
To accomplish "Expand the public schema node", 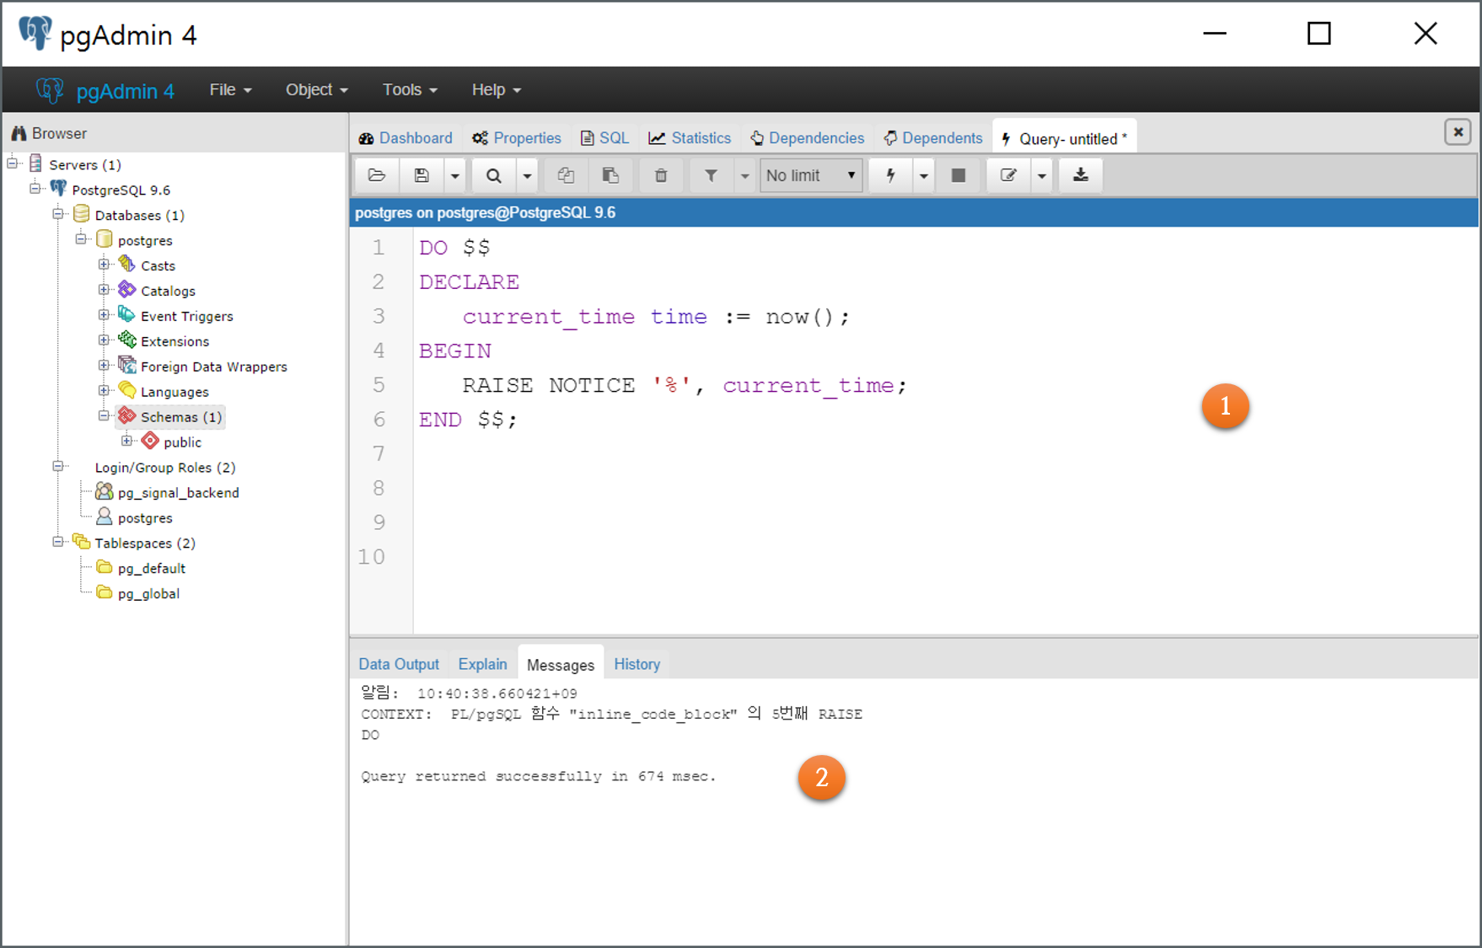I will click(x=126, y=441).
